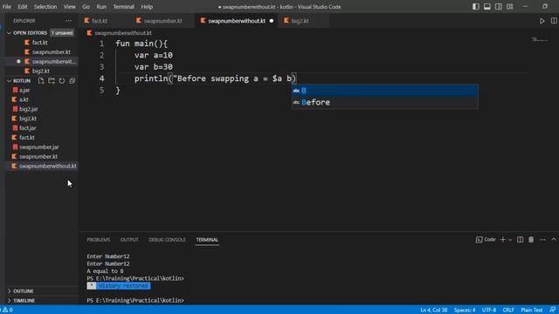
Task: Refresh the KOTLIN explorer
Action: 62,81
